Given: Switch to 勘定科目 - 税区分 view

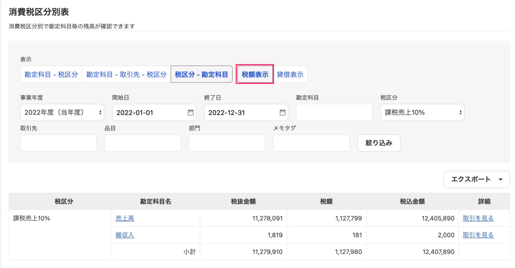Looking at the screenshot, I should pos(51,74).
